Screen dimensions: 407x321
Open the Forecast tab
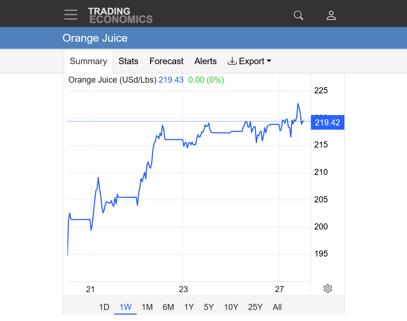[x=166, y=61]
